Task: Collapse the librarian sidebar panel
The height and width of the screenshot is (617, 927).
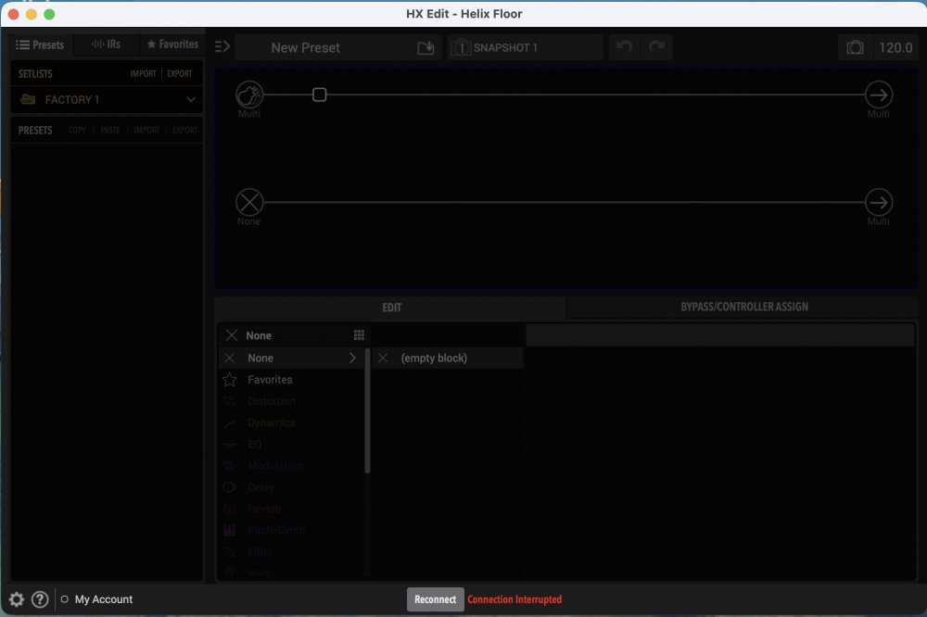Action: pyautogui.click(x=222, y=46)
